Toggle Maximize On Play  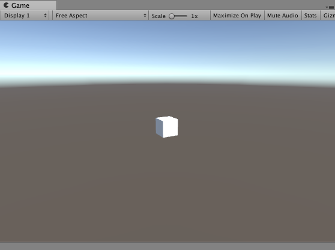click(237, 16)
